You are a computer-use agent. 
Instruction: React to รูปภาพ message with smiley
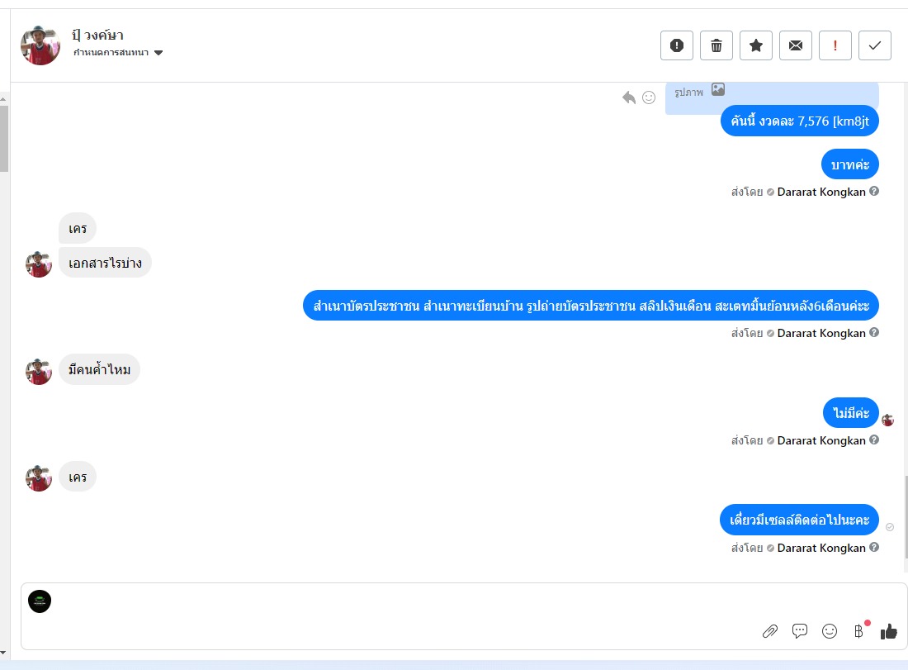(x=649, y=97)
